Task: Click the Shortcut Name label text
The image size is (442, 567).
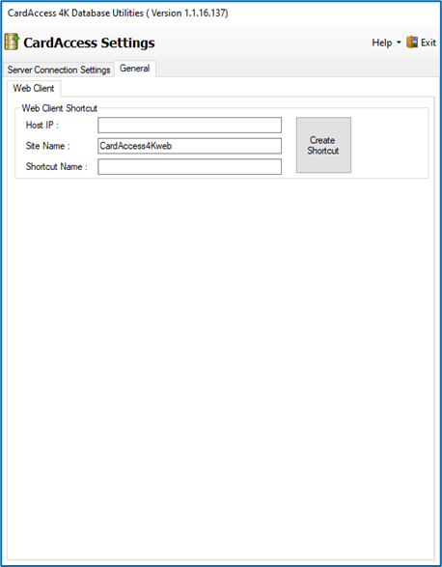Action: pyautogui.click(x=56, y=167)
